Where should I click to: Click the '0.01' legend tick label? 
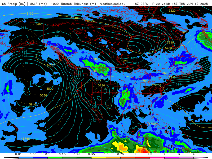pos(18,154)
